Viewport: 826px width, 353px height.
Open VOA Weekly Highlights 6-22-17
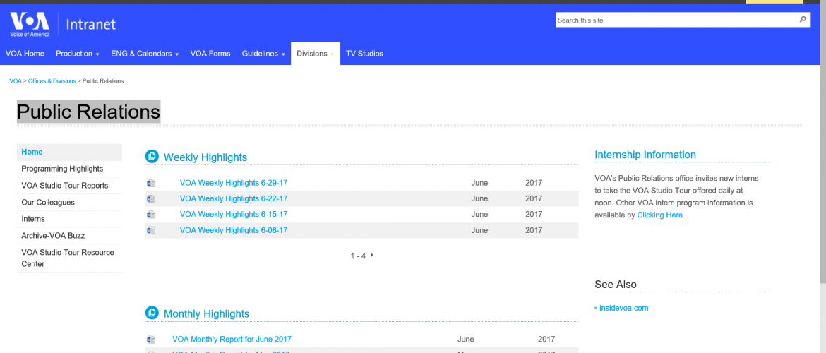pos(234,198)
